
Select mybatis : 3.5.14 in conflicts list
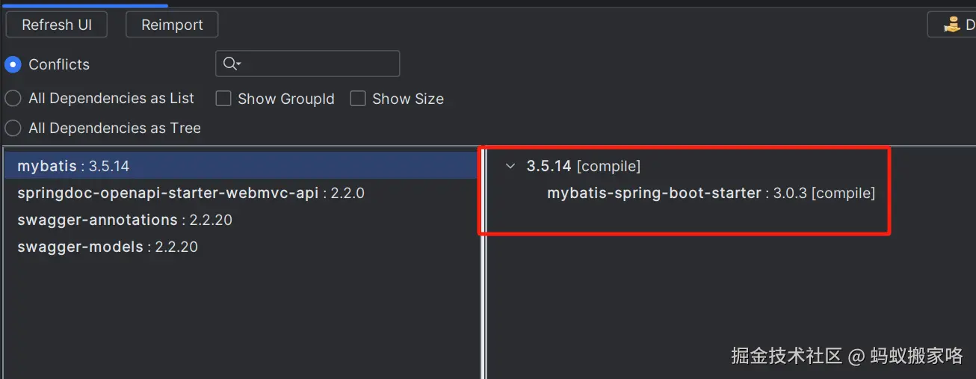(x=73, y=166)
